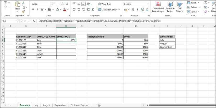Apply Accounting Number Format icon
This screenshot has width=216, height=108.
coord(125,10)
